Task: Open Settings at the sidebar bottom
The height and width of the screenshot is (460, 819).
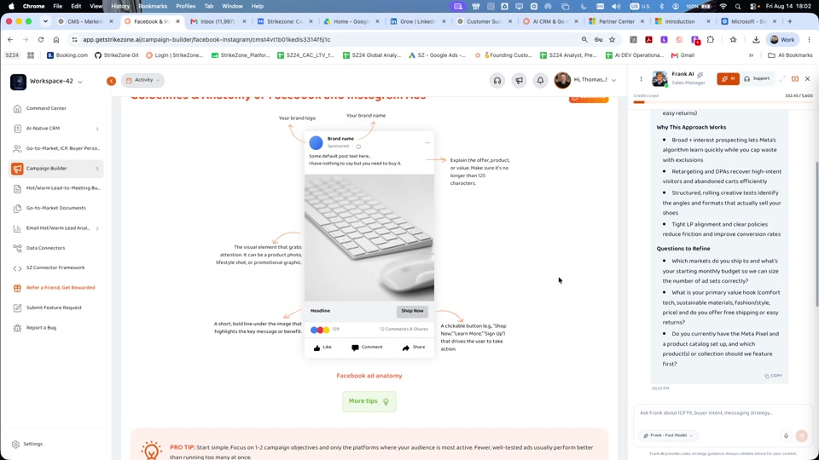Action: pos(27,445)
